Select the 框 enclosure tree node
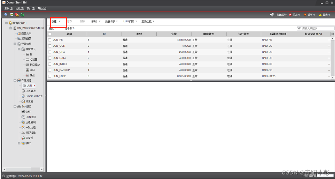The width and height of the screenshot is (335, 179). point(29,54)
